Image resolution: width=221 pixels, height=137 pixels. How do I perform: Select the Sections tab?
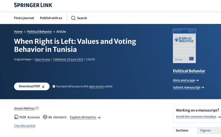click(182, 131)
